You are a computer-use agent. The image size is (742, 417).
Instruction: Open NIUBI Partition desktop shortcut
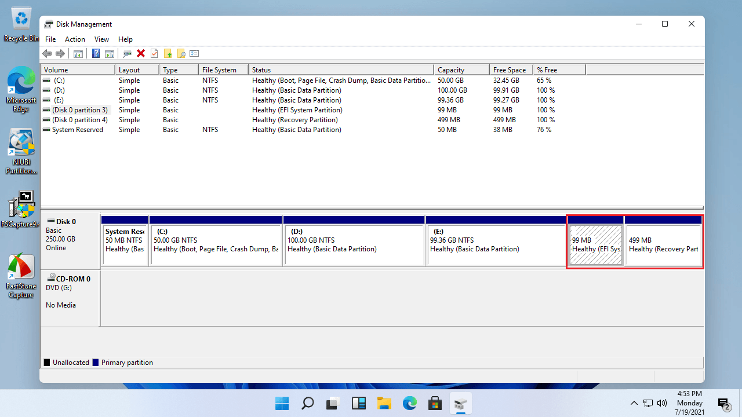21,152
